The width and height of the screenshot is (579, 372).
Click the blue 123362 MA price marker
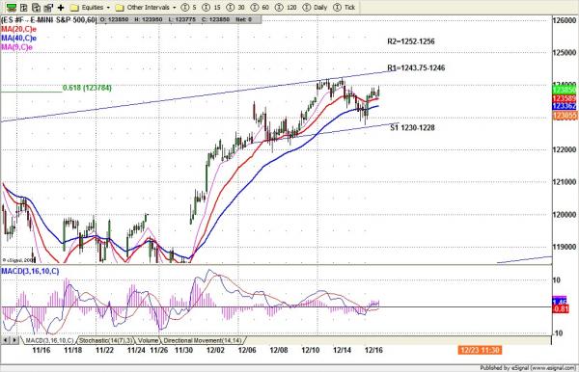[565, 107]
